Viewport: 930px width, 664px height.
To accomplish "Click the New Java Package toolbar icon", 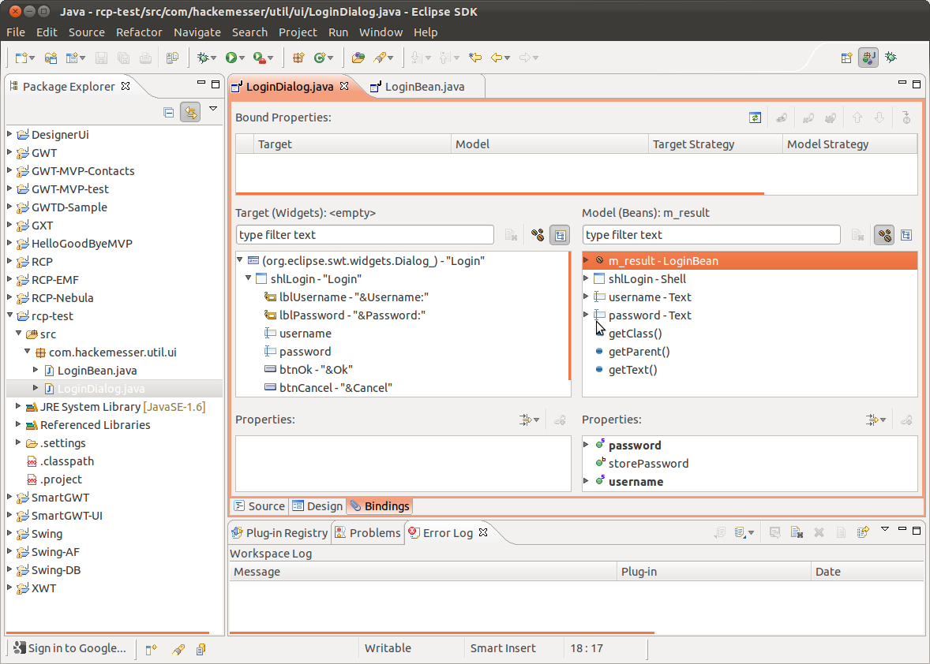I will [x=298, y=58].
